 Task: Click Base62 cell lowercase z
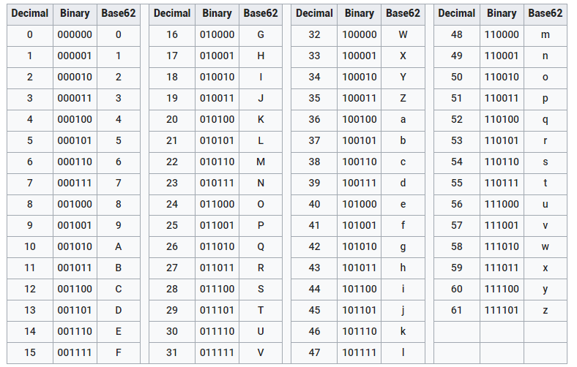point(546,311)
